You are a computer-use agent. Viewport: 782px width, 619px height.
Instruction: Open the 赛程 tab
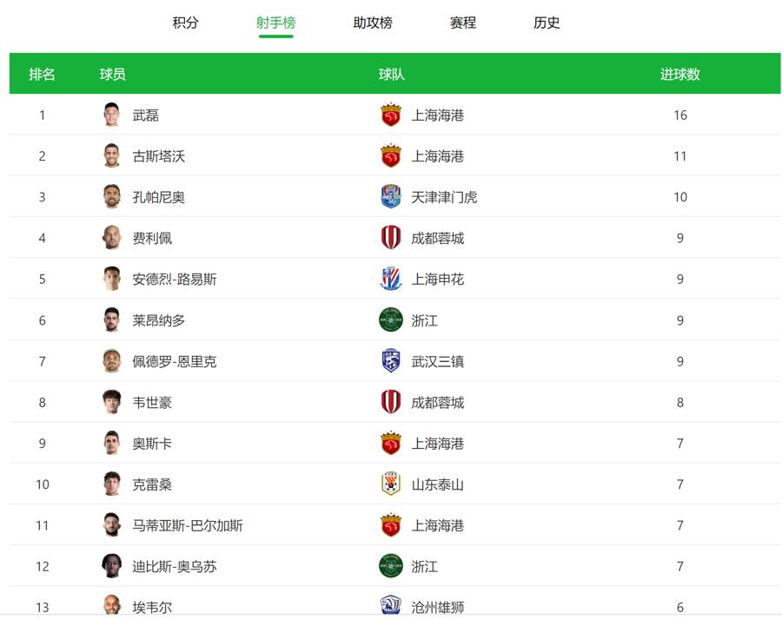(463, 23)
